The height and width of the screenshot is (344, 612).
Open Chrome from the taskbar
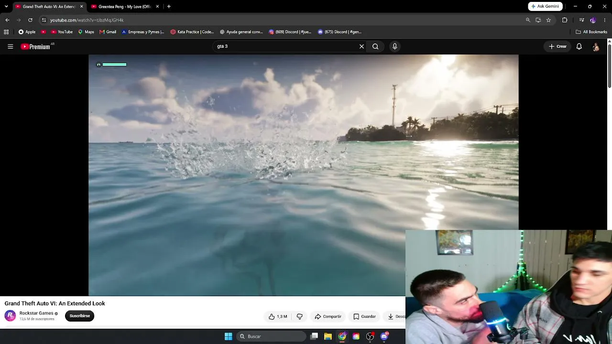point(342,336)
